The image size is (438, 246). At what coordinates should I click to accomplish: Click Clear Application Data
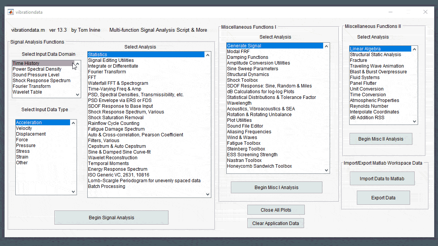coord(275,223)
